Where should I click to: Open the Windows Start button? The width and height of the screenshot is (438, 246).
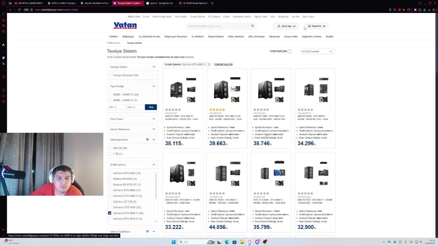point(173,242)
